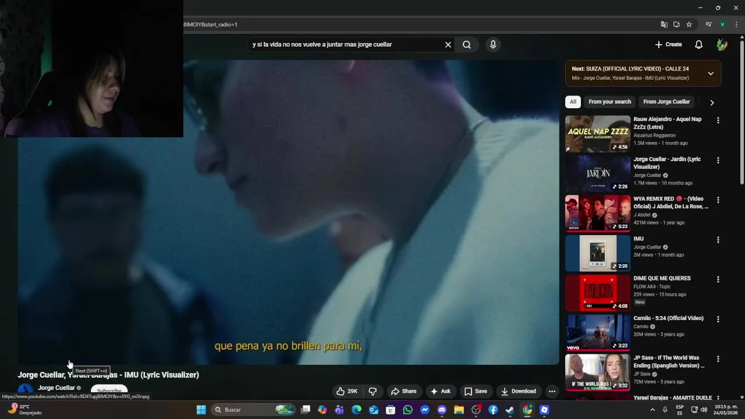Open options menu for Rauw Alejandro Aquel Nap
This screenshot has height=419, width=745.
click(x=718, y=120)
